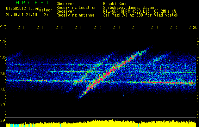Click the yellow signal level graph at bottom
The width and height of the screenshot is (199, 127).
point(101,123)
